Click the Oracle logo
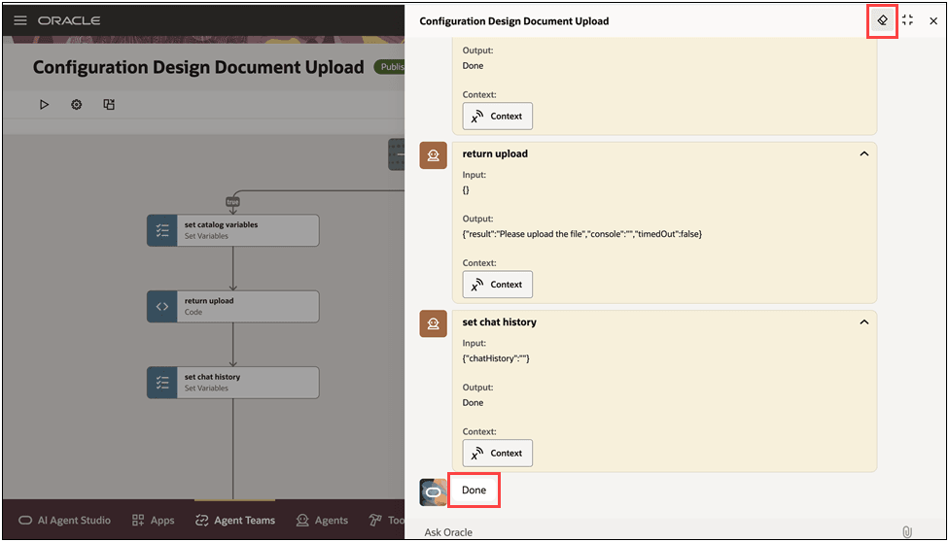949x542 pixels. click(69, 20)
